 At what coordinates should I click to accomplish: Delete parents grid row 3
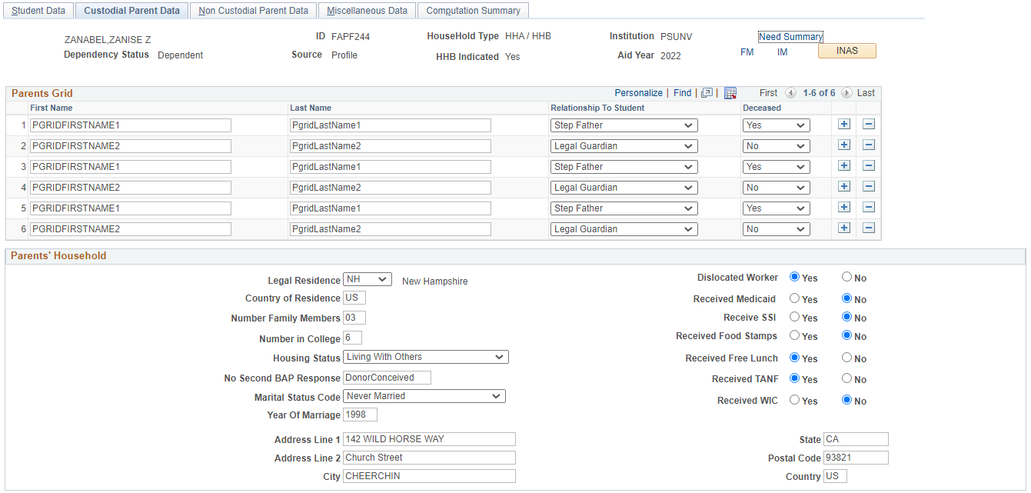point(869,165)
